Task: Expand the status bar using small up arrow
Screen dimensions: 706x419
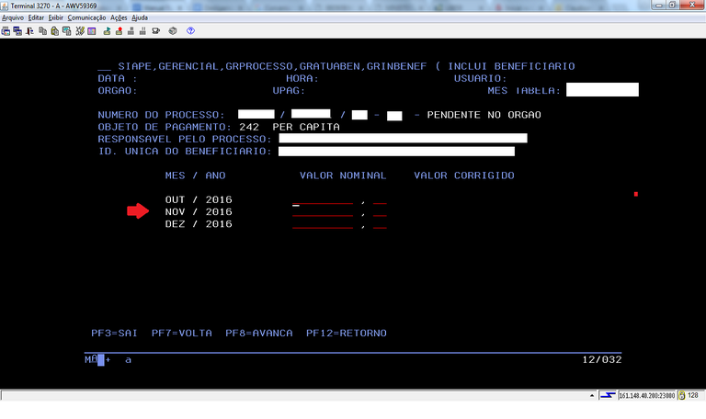Action: (x=590, y=395)
